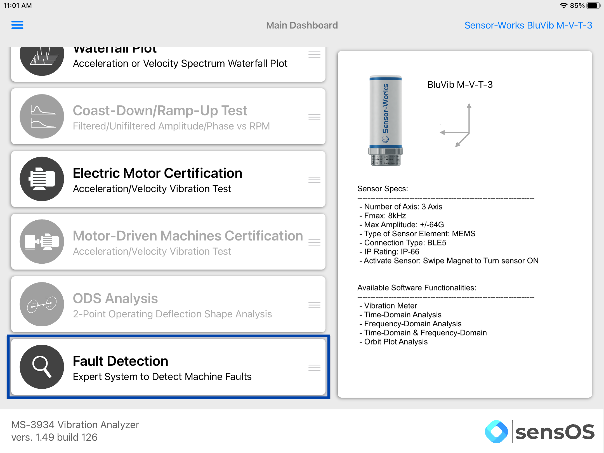Open Sensor-Works BluVib M-V-T-3 sensor link
Viewport: 604px width, 453px height.
pyautogui.click(x=528, y=25)
